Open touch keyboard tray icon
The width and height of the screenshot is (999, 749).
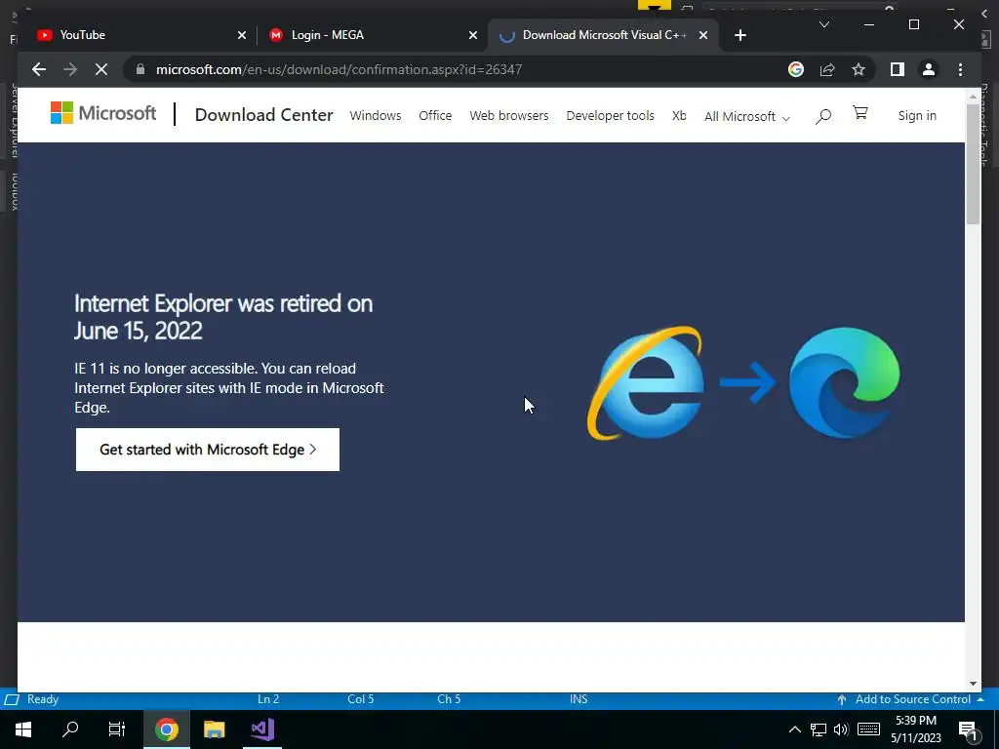[x=868, y=729]
